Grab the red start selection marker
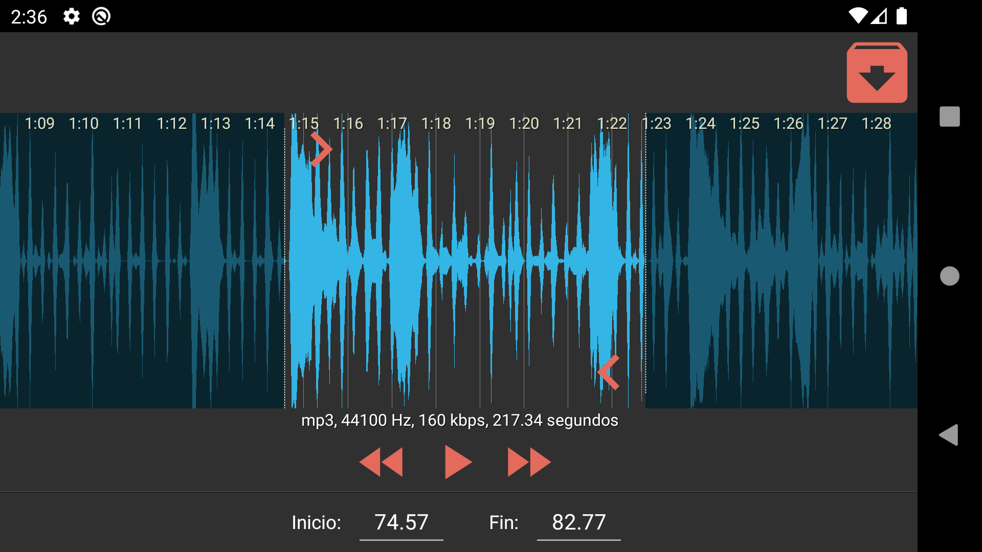 [x=321, y=149]
